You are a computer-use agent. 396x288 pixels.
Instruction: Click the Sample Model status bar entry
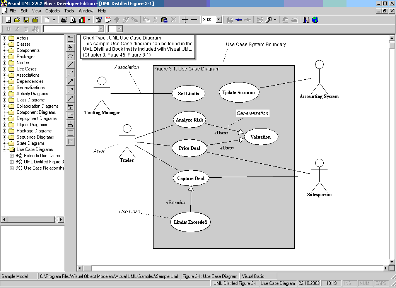19,276
